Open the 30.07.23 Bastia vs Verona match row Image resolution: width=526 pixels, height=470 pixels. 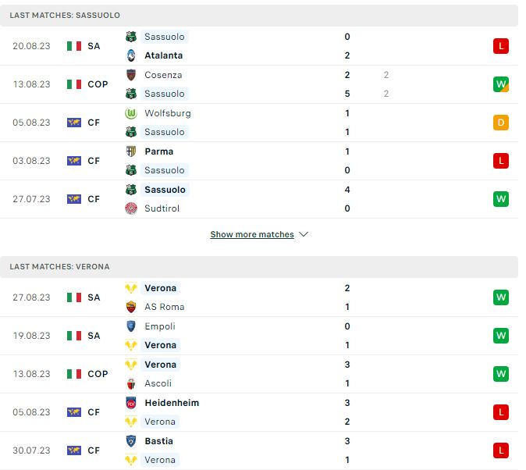(x=259, y=450)
